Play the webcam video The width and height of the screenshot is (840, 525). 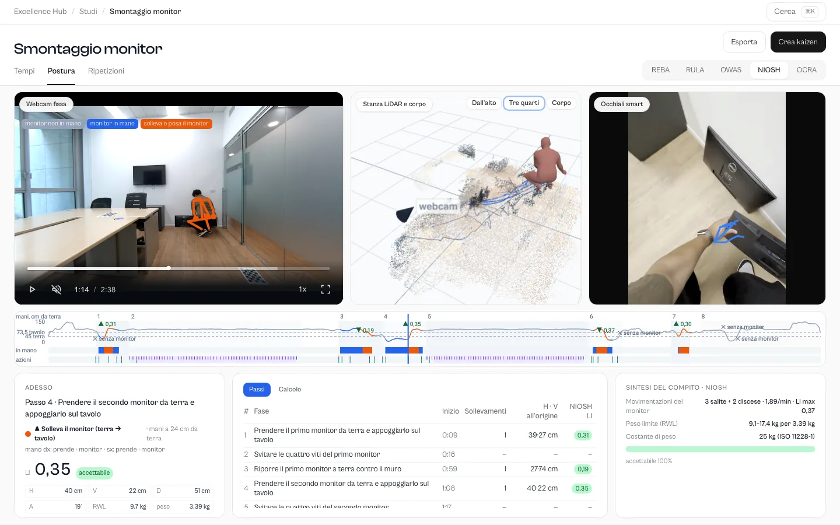point(33,289)
